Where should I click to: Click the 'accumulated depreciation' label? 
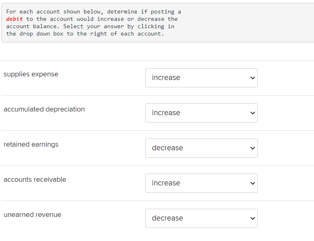point(44,109)
